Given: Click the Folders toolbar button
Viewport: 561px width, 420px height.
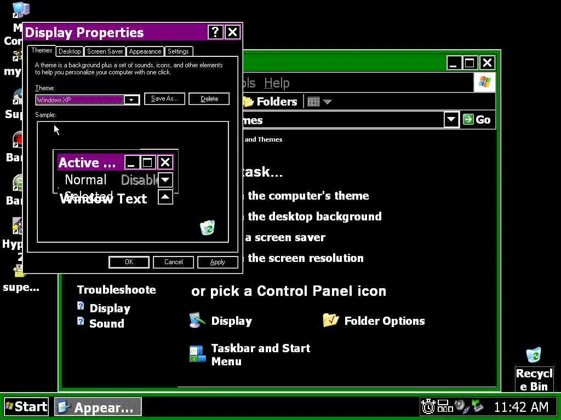Looking at the screenshot, I should point(270,102).
